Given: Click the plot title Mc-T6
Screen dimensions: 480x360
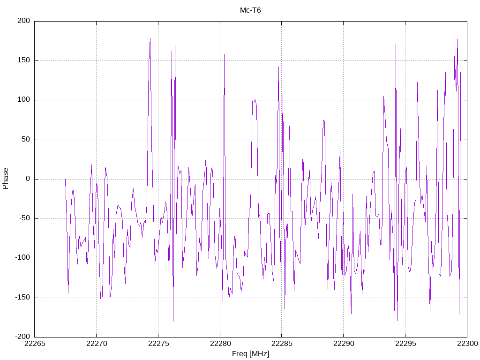Looking at the screenshot, I should [x=250, y=10].
